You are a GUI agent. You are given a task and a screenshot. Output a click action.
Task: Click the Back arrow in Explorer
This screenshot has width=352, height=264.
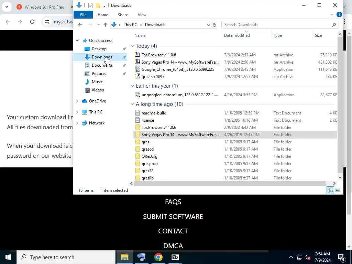(x=80, y=25)
